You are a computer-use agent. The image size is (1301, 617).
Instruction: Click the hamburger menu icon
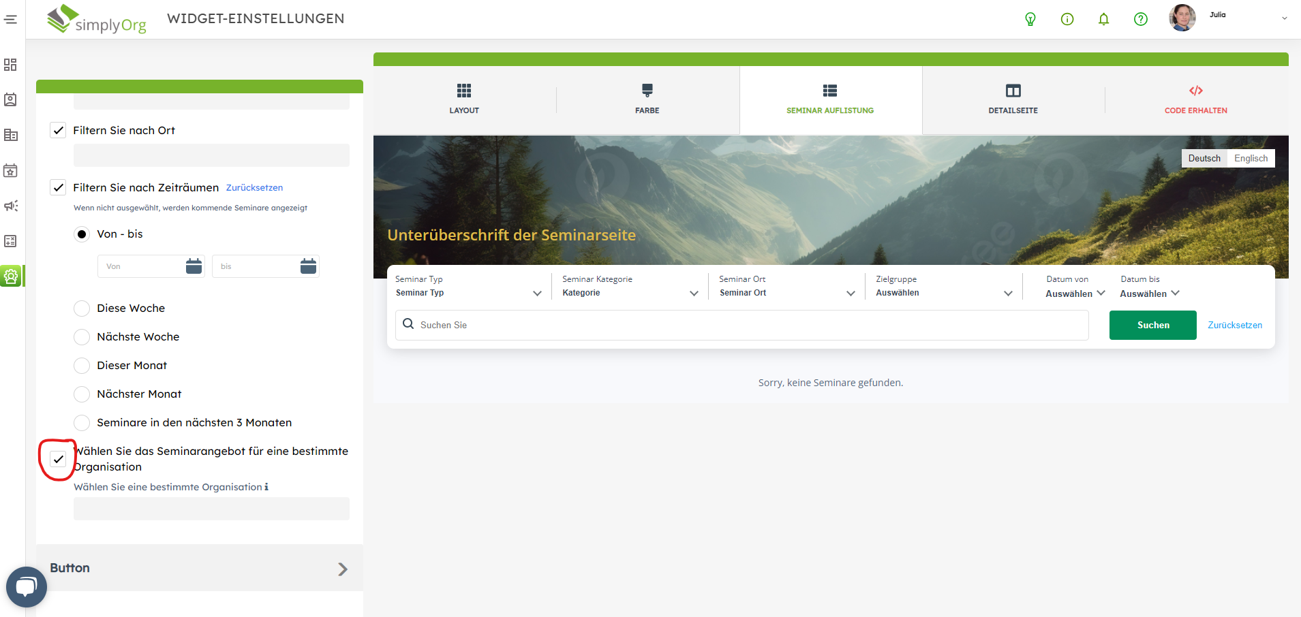11,19
